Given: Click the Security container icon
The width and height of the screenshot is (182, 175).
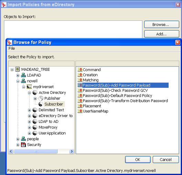Looking at the screenshot, I should [x=23, y=145].
